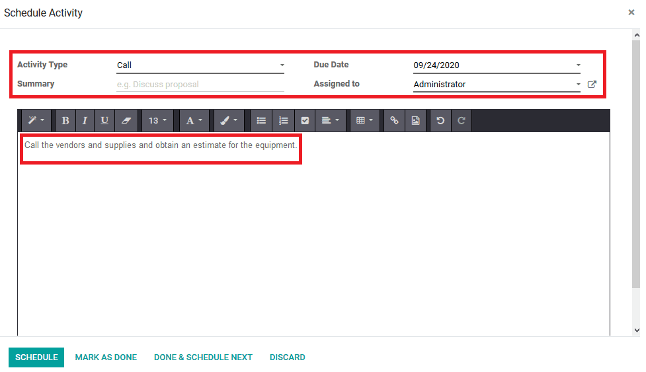Open the font color A dropdown
The width and height of the screenshot is (646, 372).
[x=194, y=120]
